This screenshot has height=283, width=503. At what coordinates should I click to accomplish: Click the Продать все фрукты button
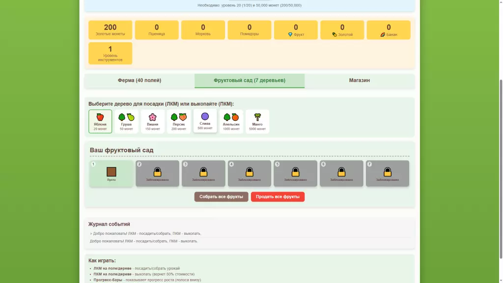tap(278, 197)
